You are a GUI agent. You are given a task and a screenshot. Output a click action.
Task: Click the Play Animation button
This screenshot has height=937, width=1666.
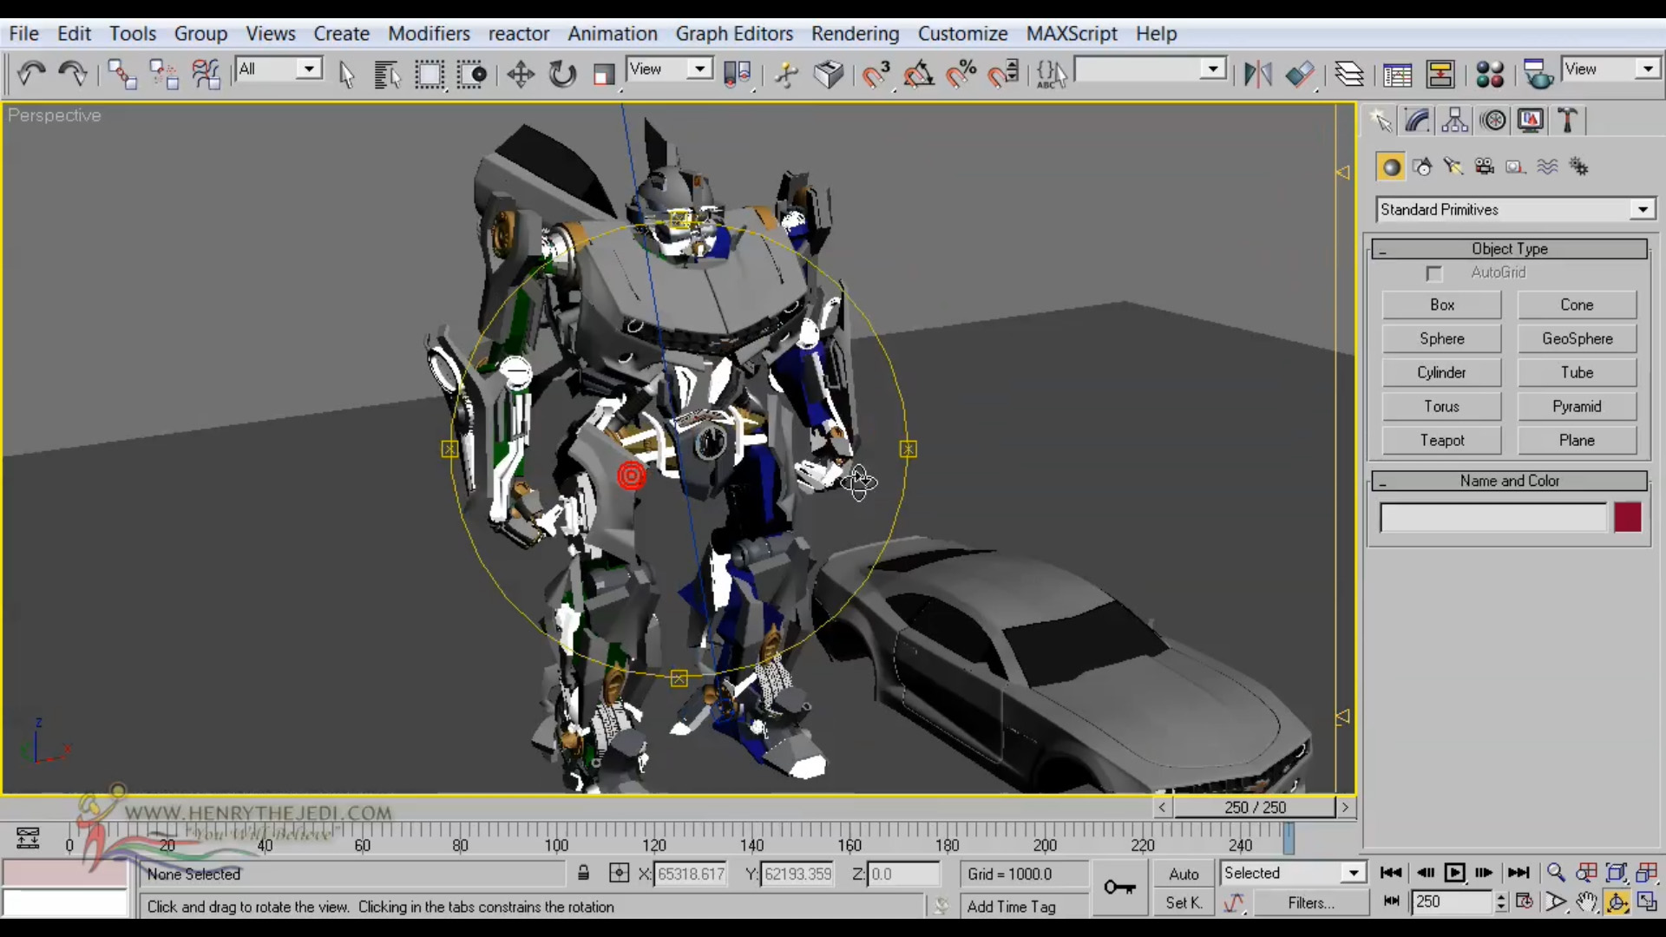point(1455,873)
